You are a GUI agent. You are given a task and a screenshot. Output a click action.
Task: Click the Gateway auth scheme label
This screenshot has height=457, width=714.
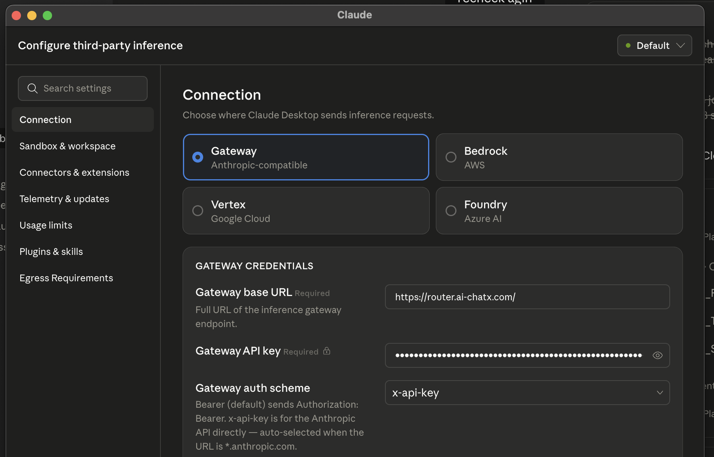pos(253,388)
